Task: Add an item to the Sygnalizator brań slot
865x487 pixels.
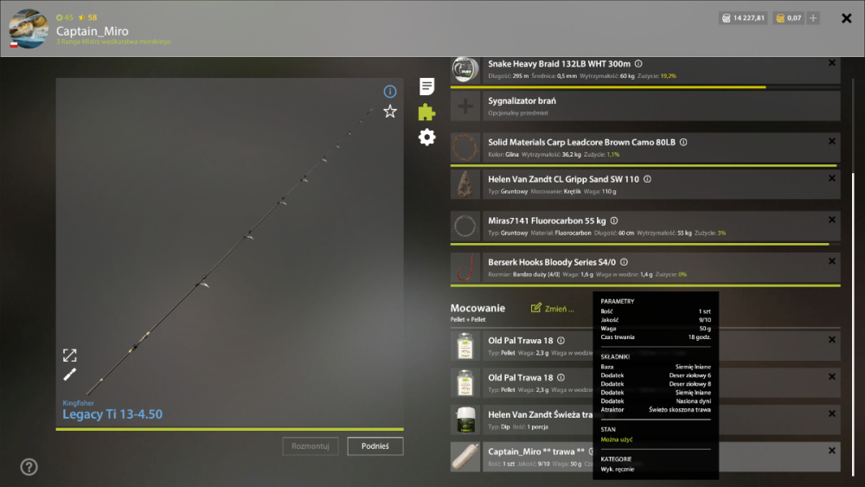Action: 465,106
